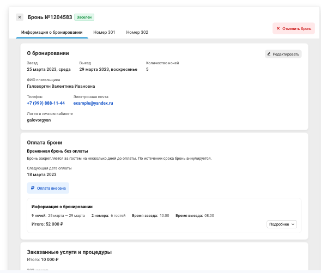Click the pencil icon beside Редактировать
Image resolution: width=321 pixels, height=273 pixels.
tap(269, 54)
